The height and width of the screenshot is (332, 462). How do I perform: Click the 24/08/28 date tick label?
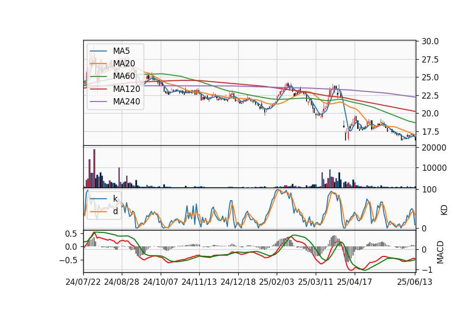point(122,282)
